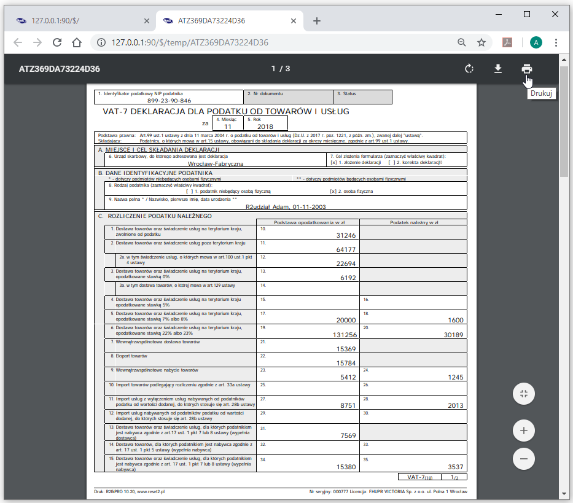
Task: Click the vertical scrollbar thumb
Action: coord(564,122)
